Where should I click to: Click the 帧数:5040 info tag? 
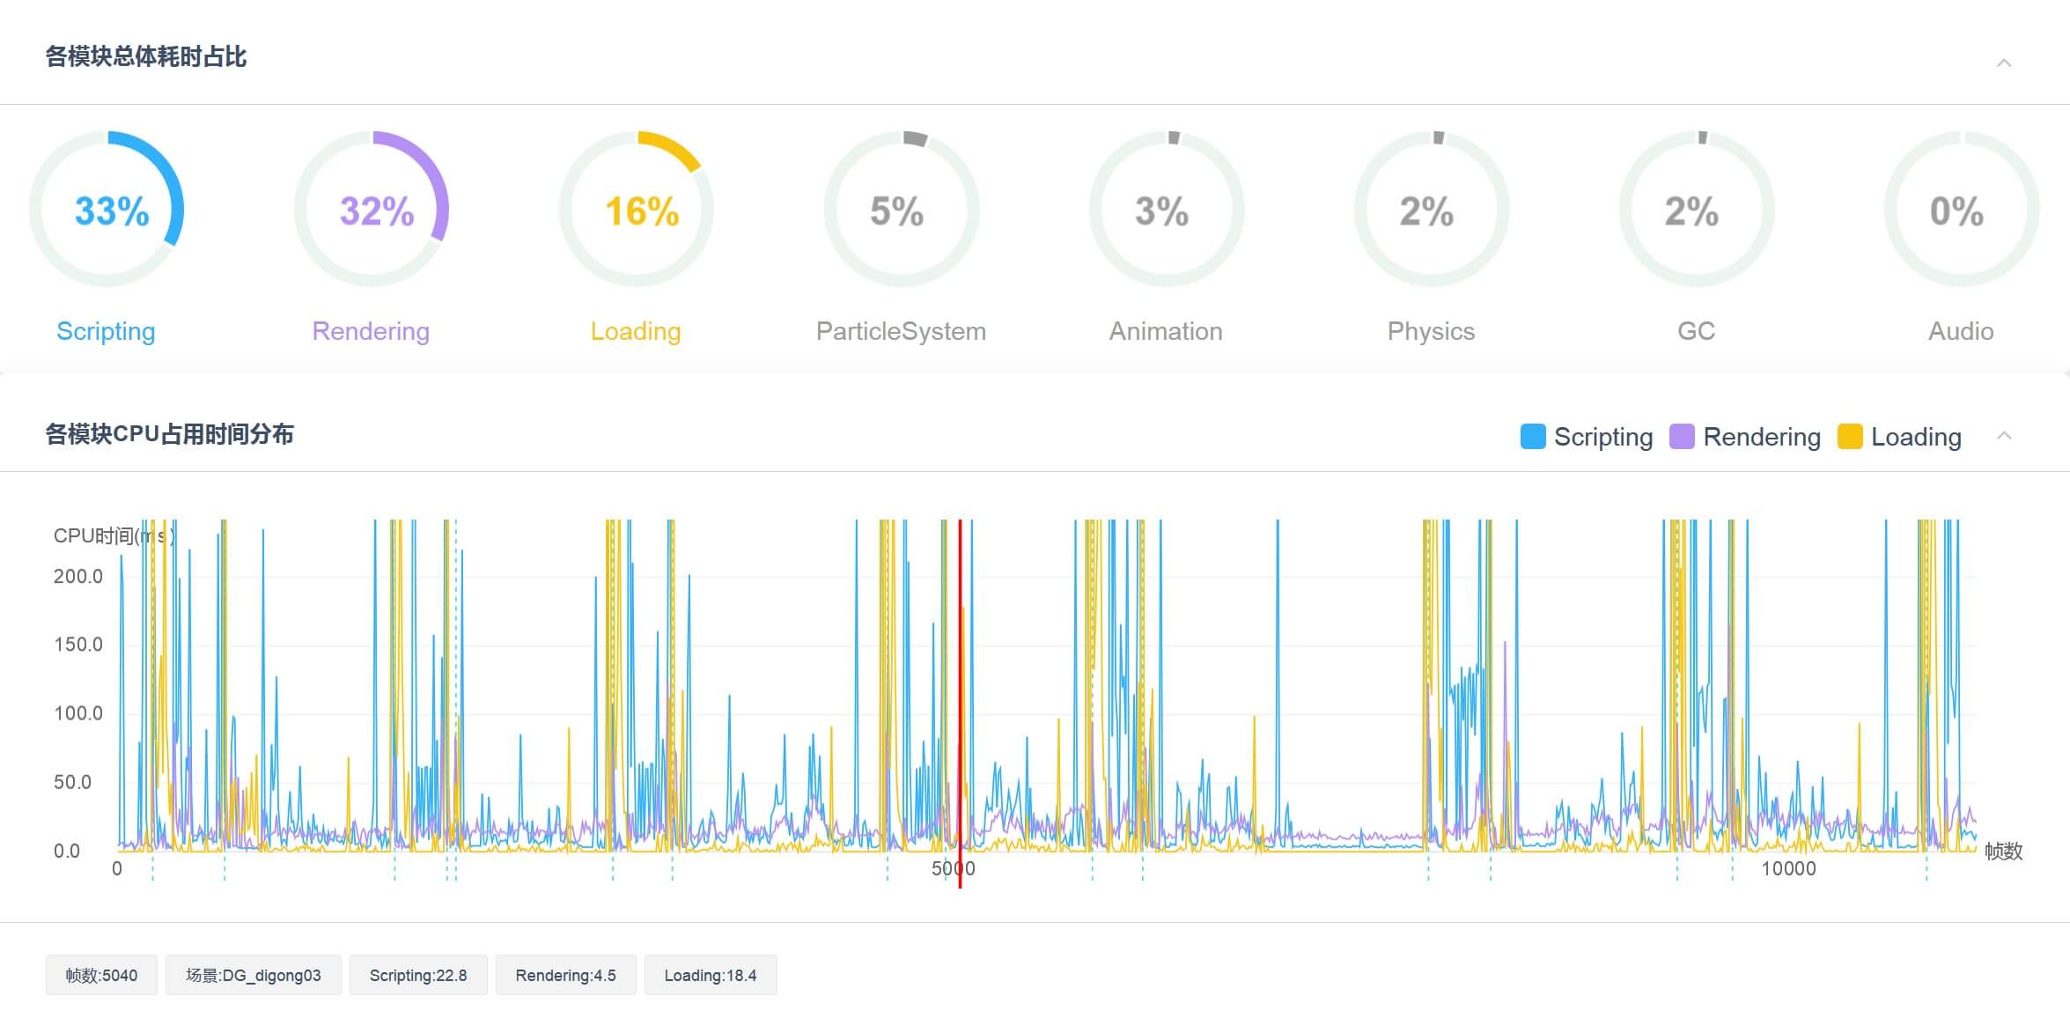click(x=101, y=975)
